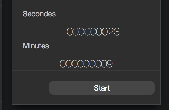Click the divider between Secondes and Minutes rows
Image resolution: width=169 pixels, height=110 pixels.
click(86, 38)
